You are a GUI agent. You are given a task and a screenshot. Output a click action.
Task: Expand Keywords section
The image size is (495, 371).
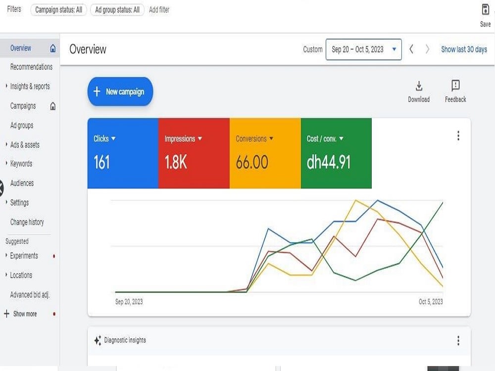tap(6, 163)
